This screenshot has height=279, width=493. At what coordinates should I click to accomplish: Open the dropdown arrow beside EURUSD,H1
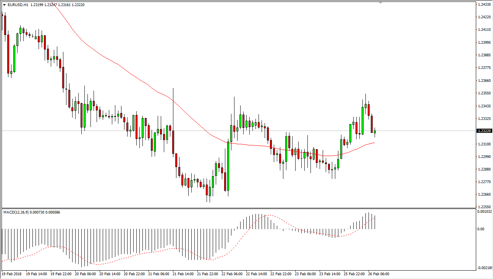click(4, 5)
